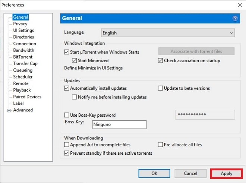The height and width of the screenshot is (183, 246).
Task: Open Queueing preferences
Action: click(x=23, y=70)
